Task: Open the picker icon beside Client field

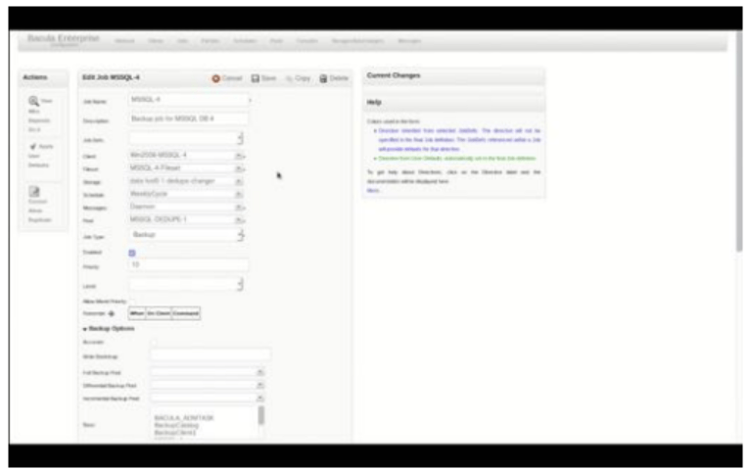Action: pos(239,156)
